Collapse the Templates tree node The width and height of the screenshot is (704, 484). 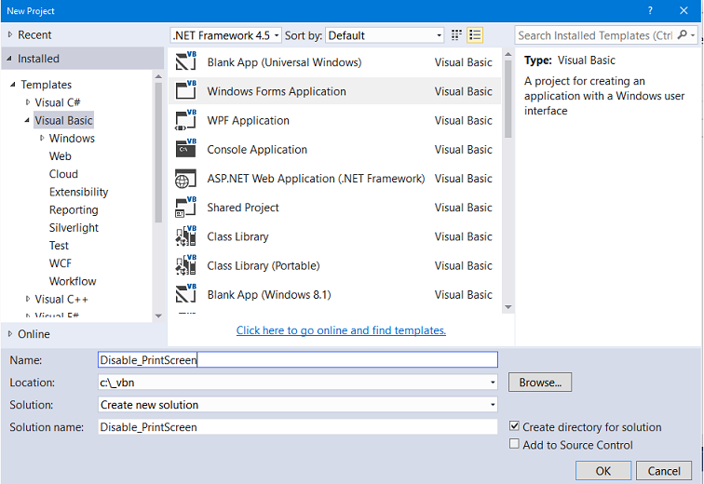[x=13, y=85]
